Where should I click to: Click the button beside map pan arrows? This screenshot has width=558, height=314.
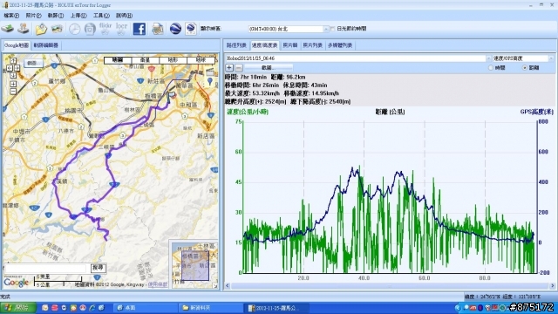tap(33, 64)
